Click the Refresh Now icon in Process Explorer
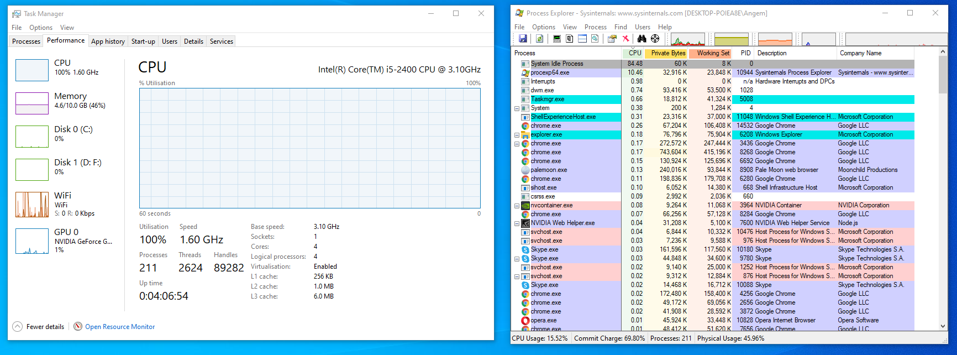The width and height of the screenshot is (957, 355). 539,39
